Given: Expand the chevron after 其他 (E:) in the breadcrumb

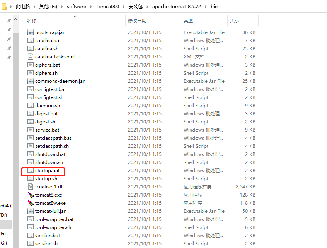Looking at the screenshot, I should [62, 7].
